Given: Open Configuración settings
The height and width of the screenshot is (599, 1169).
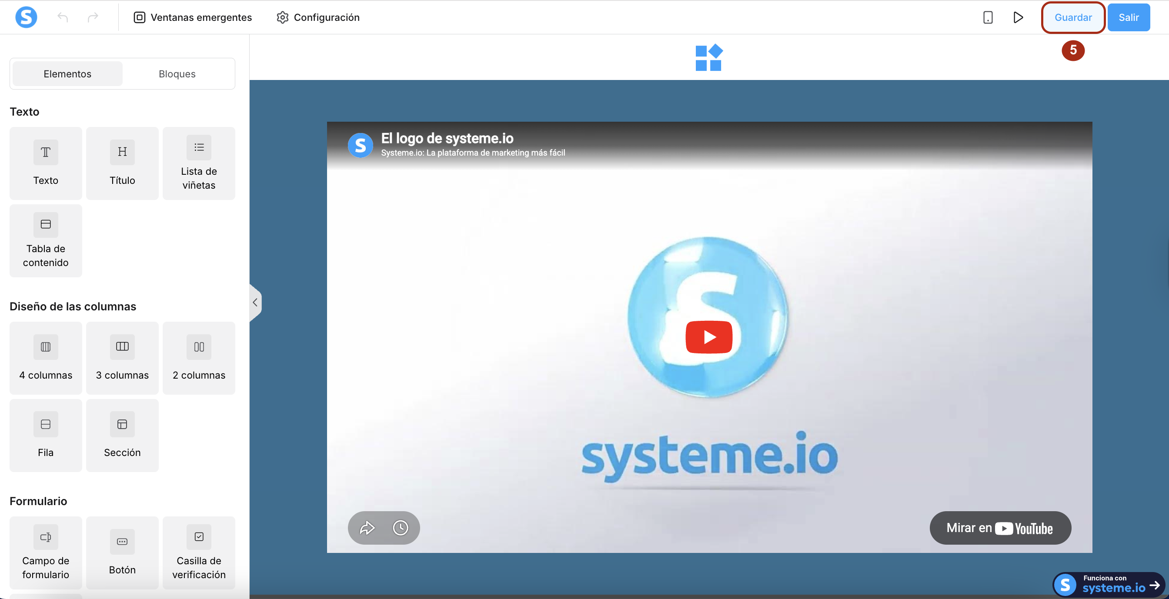Looking at the screenshot, I should [317, 17].
